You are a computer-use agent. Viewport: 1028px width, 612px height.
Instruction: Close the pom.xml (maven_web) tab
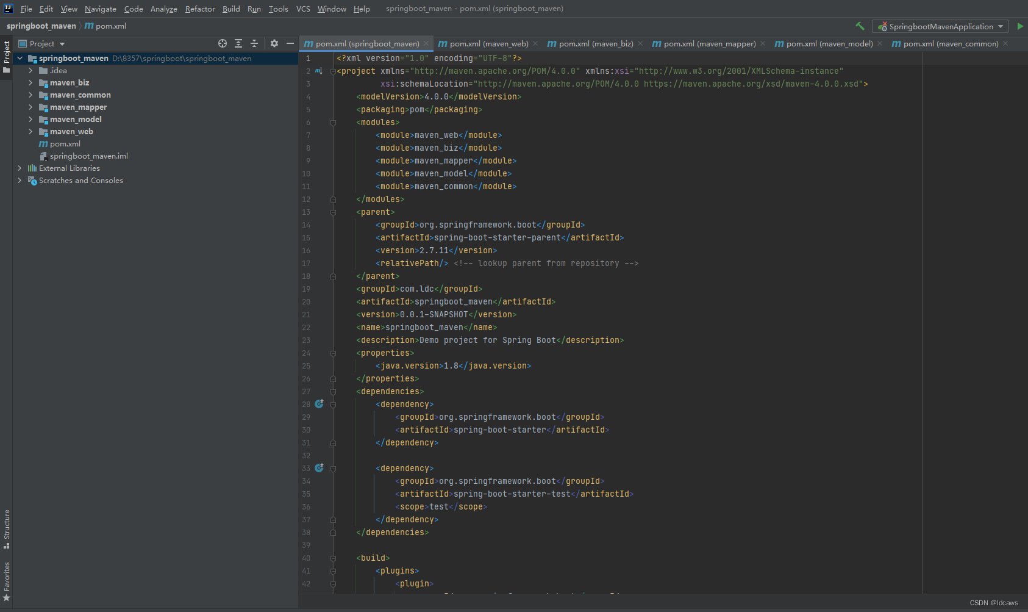[535, 44]
